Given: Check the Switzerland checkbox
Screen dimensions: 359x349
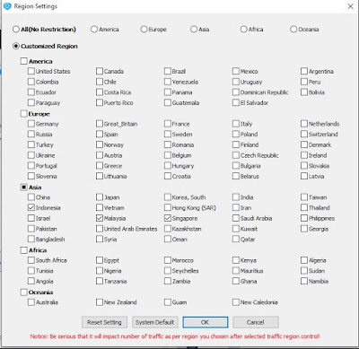Looking at the screenshot, I should [304, 134].
